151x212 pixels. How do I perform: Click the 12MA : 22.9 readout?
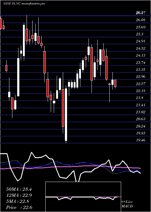tap(19, 195)
